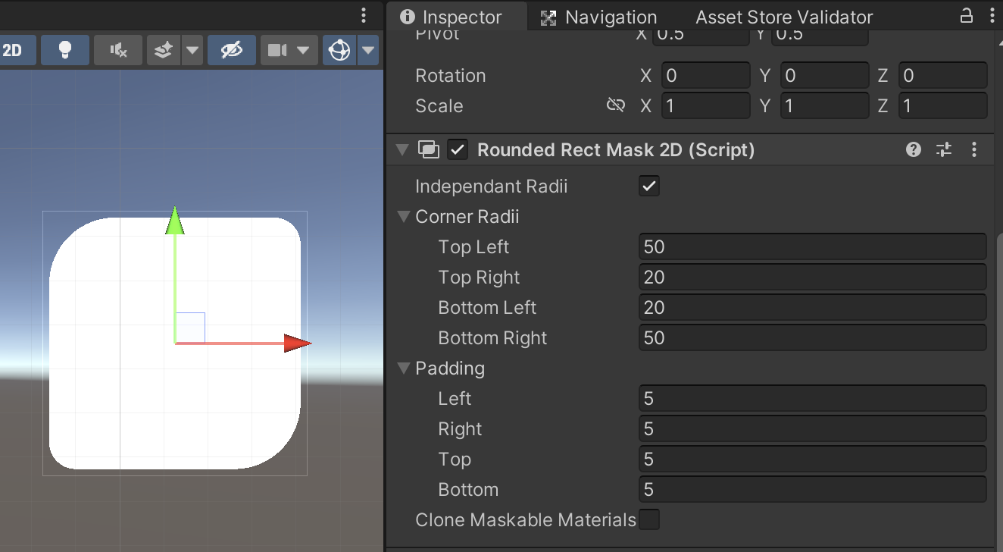Open the scene camera dropdown arrow
The image size is (1003, 552).
tap(303, 51)
